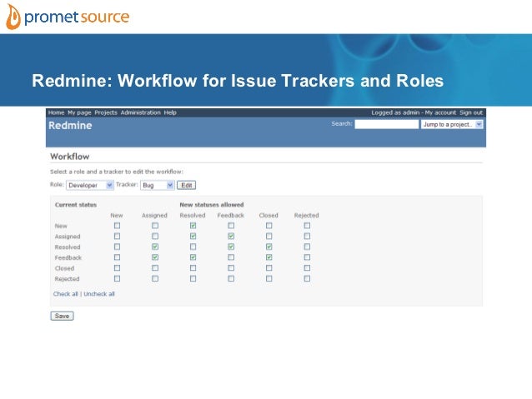The height and width of the screenshot is (399, 532).
Task: Check New row, Assigned column checkbox
Action: pyautogui.click(x=155, y=226)
